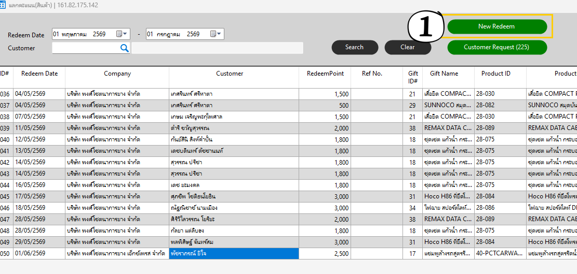Select the row for customer กัลยา แต่ลิบอง
577x274 pixels.
[289, 230]
